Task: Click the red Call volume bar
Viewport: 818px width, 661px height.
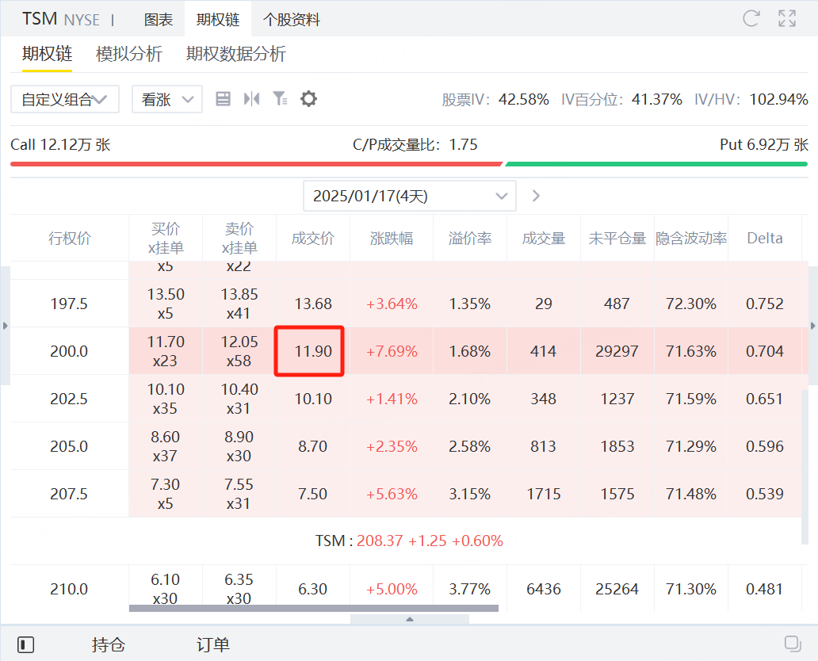Action: tap(256, 164)
